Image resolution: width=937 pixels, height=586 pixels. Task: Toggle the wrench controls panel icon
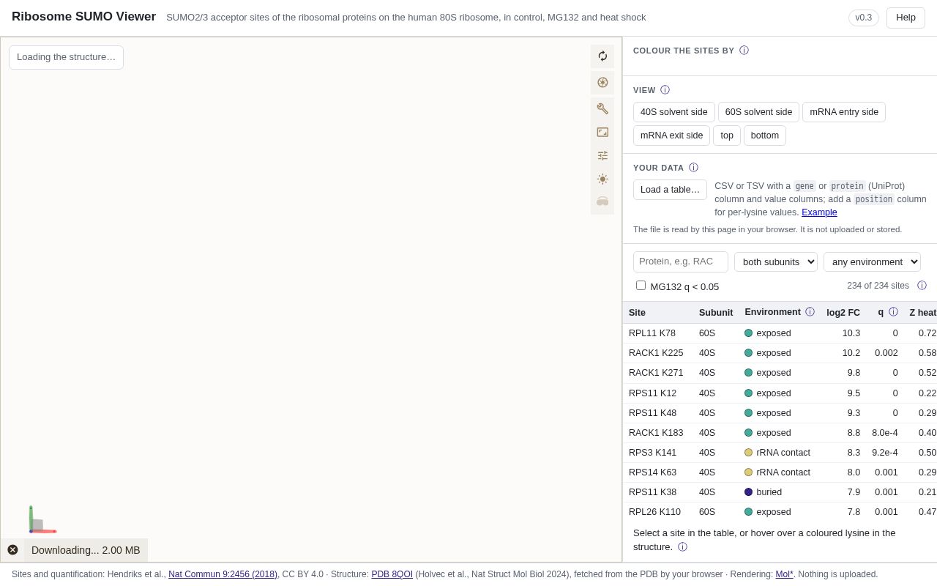click(x=602, y=108)
